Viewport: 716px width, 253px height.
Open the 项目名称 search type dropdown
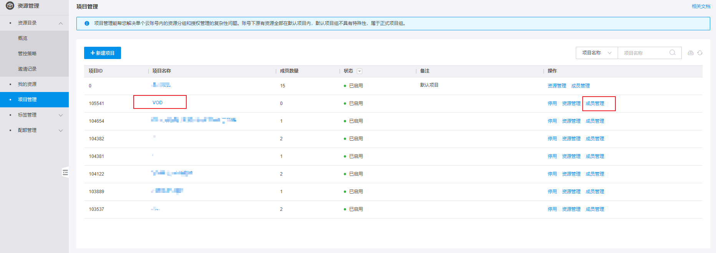(x=597, y=53)
